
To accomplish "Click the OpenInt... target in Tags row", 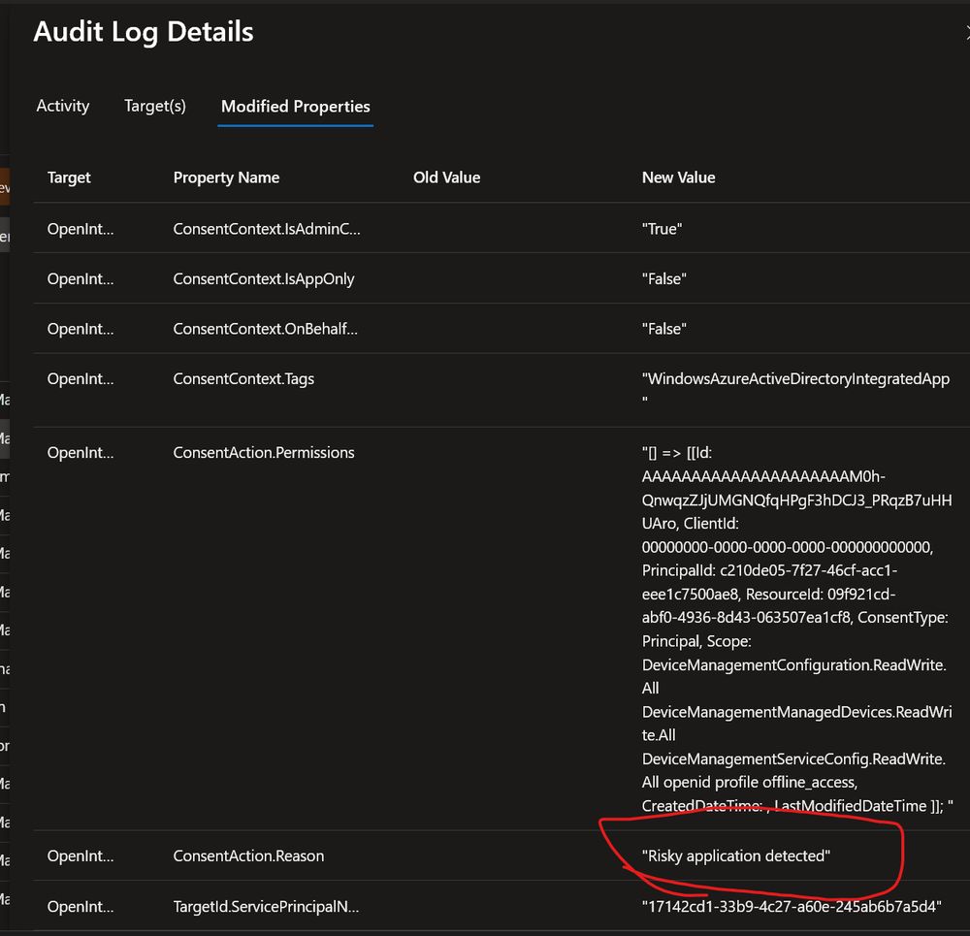I will pos(81,378).
